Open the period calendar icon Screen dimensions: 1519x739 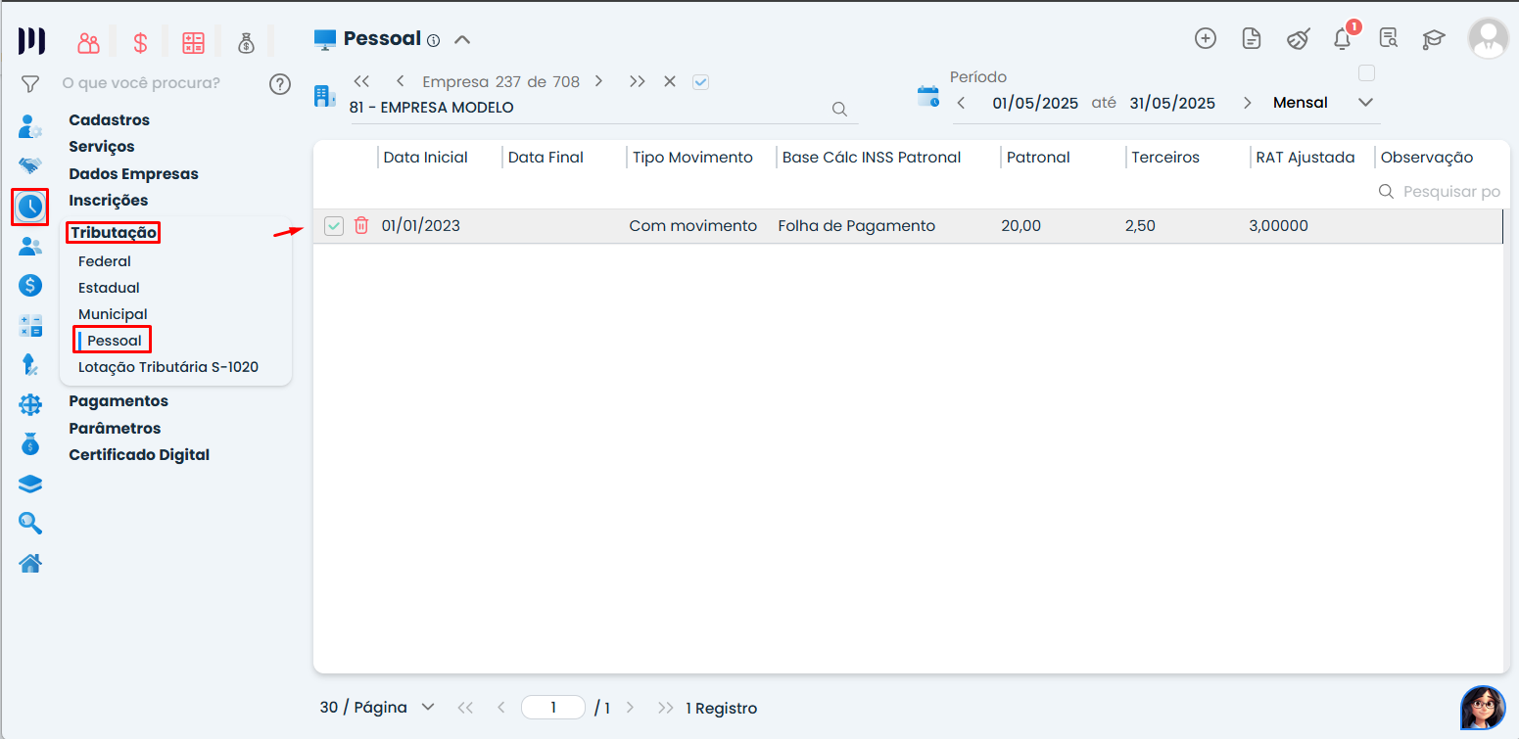[x=927, y=96]
